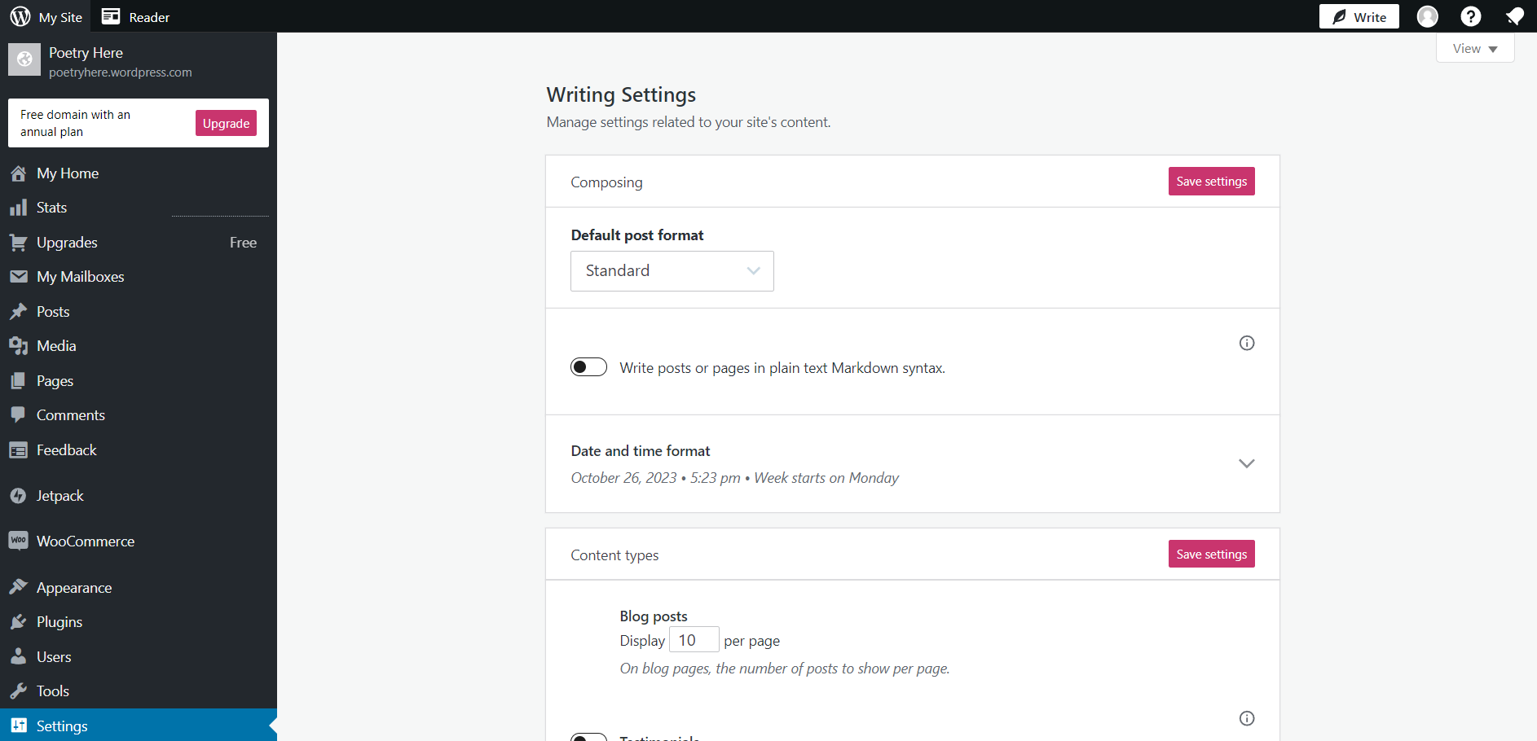The image size is (1537, 741).
Task: Open the View dropdown menu
Action: (x=1475, y=48)
